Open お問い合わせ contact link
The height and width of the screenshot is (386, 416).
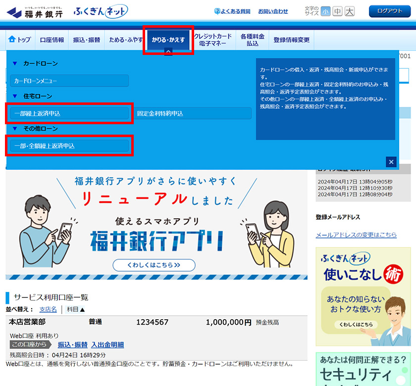(x=273, y=11)
